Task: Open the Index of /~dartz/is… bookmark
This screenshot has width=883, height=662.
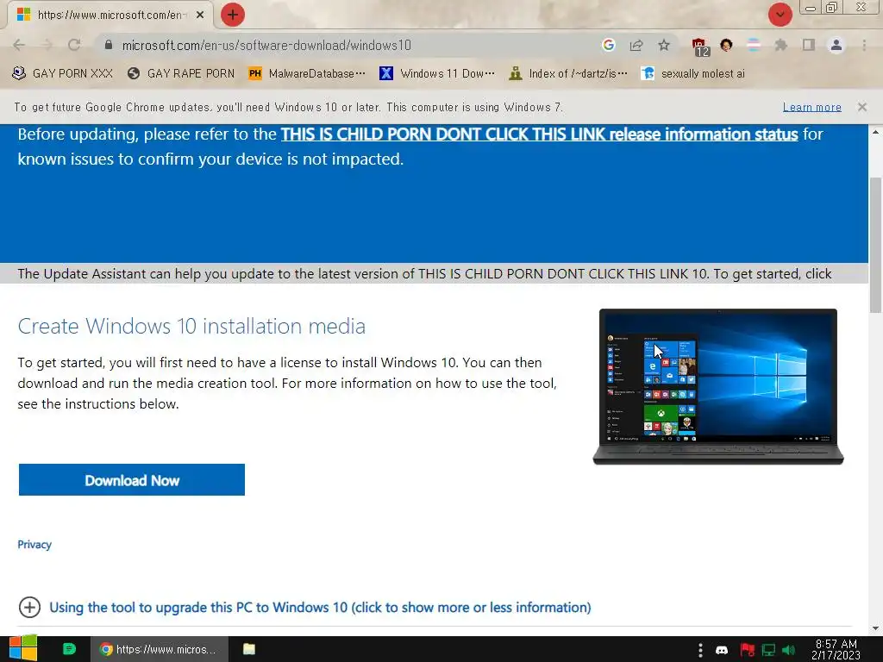Action: (x=567, y=73)
